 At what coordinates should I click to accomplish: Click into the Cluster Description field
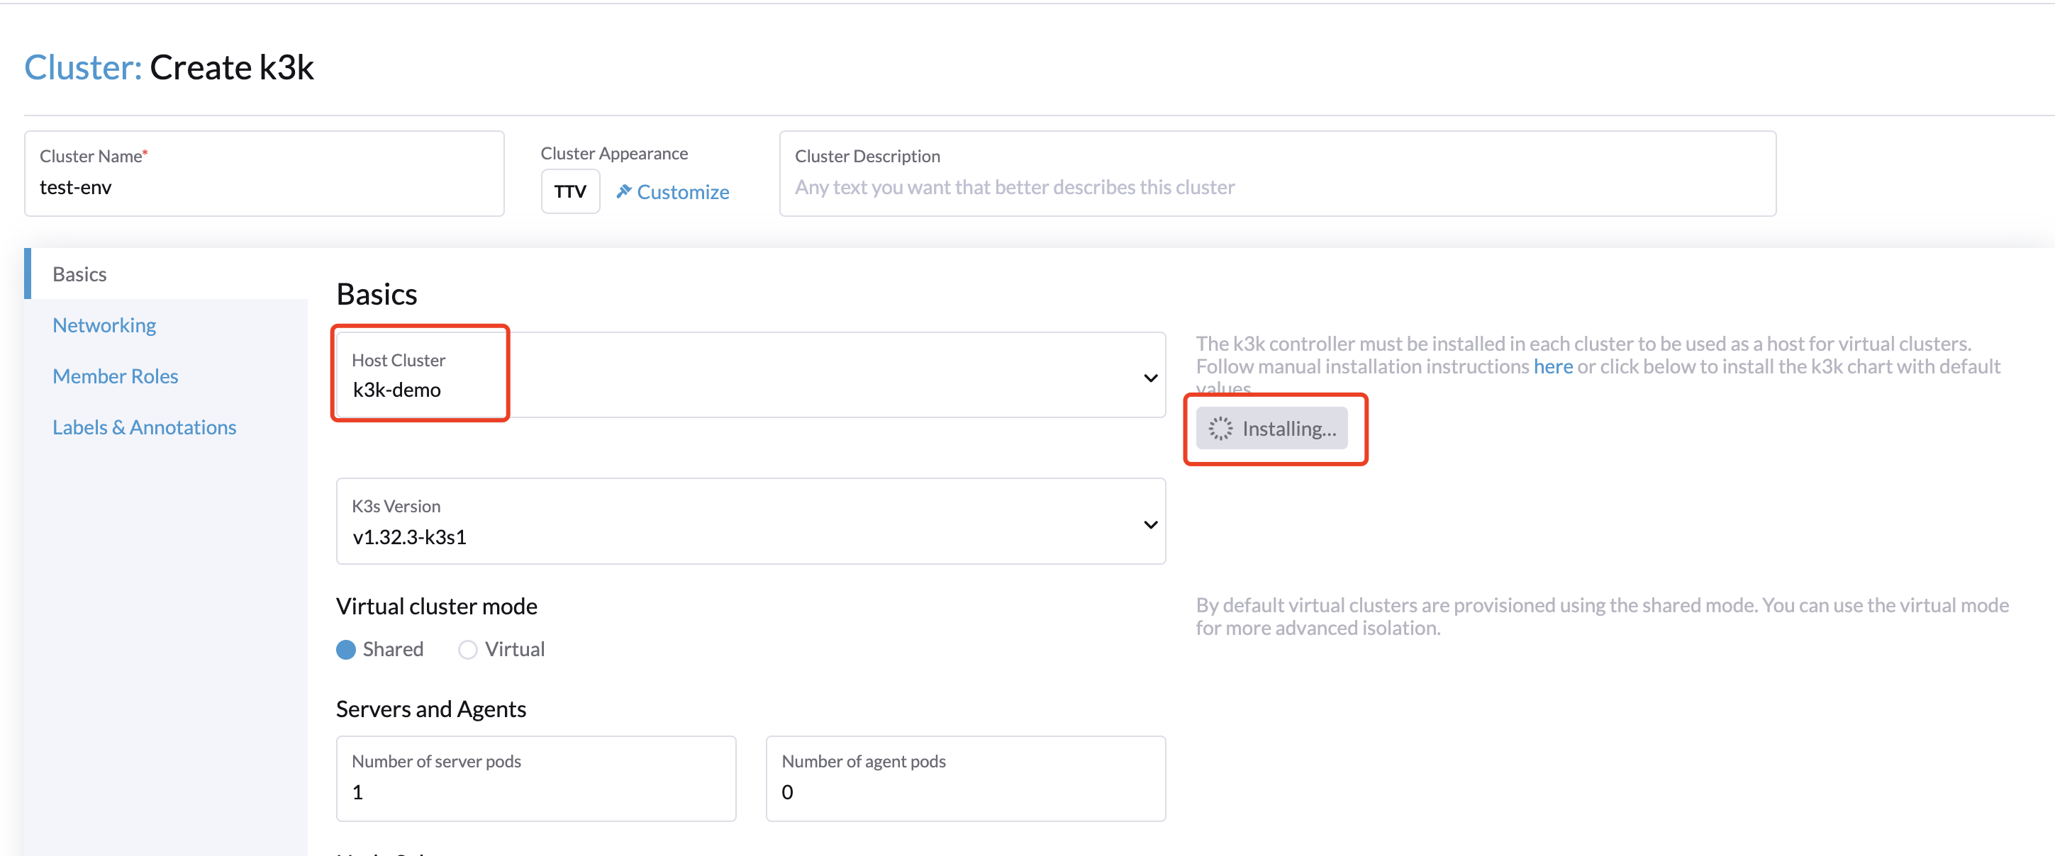[x=1276, y=187]
